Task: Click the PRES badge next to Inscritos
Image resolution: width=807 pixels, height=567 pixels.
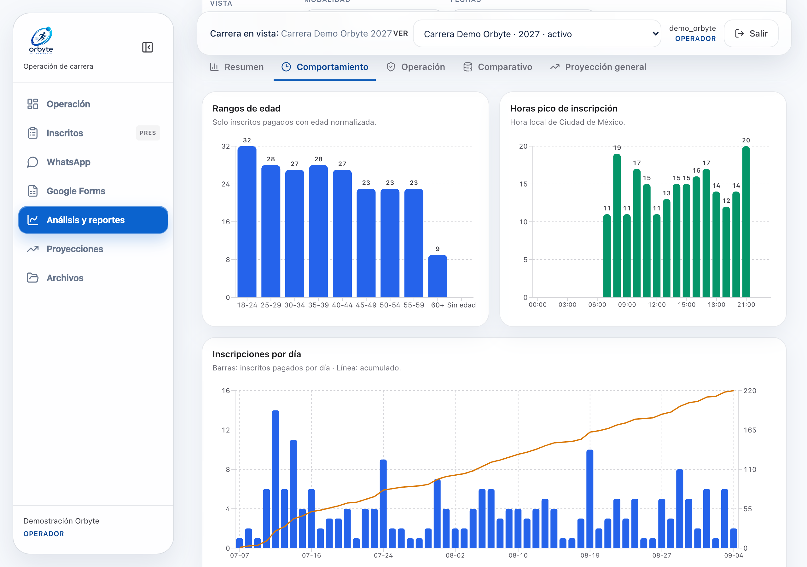Action: click(148, 133)
